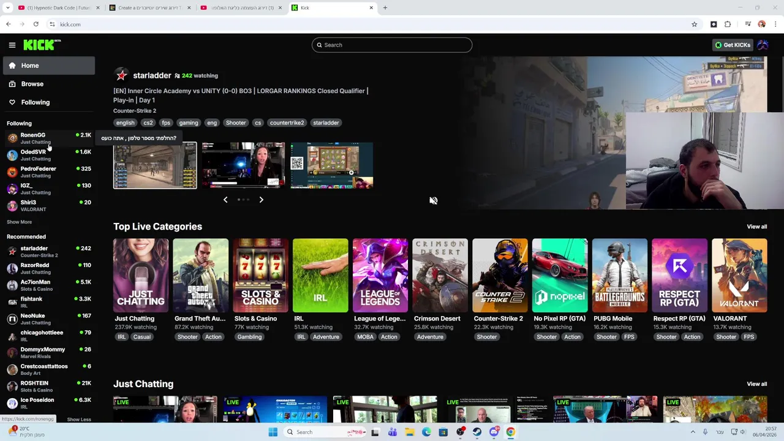Open chicagothestreet recommended channel
The width and height of the screenshot is (784, 441).
coord(48,336)
